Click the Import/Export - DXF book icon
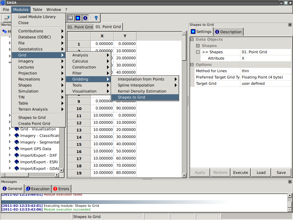The image size is (293, 220). pyautogui.click(x=17, y=155)
